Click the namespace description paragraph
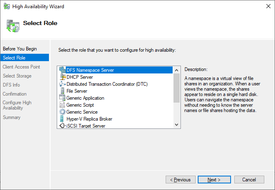The image size is (275, 190). click(222, 94)
